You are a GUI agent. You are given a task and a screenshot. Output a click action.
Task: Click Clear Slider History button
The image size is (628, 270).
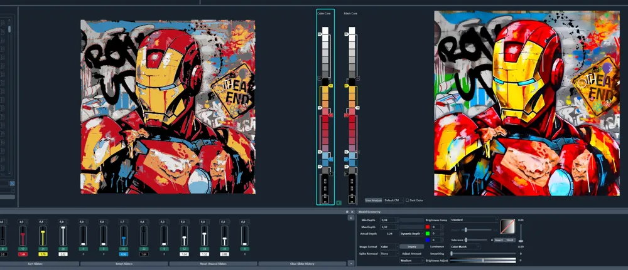(302, 264)
